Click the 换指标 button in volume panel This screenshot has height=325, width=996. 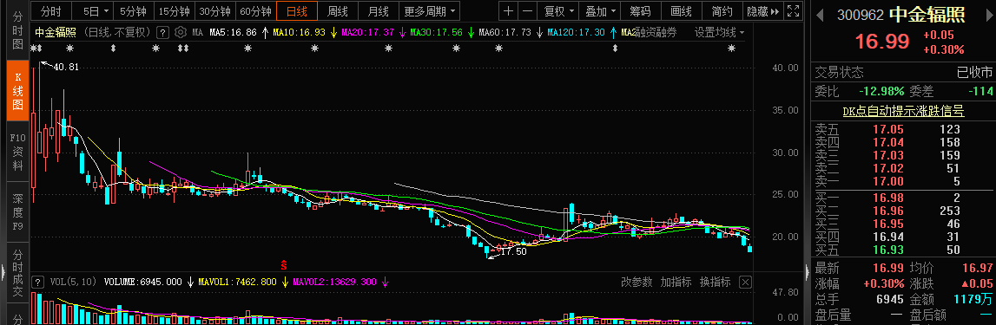tap(715, 282)
